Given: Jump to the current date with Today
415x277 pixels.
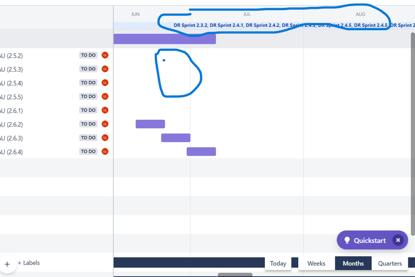Looking at the screenshot, I should point(278,263).
